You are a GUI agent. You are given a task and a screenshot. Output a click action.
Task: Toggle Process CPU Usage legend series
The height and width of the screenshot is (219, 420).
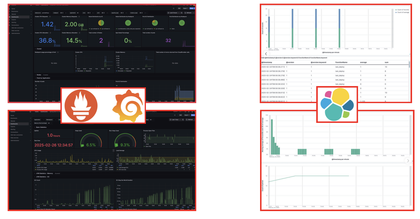(41, 169)
